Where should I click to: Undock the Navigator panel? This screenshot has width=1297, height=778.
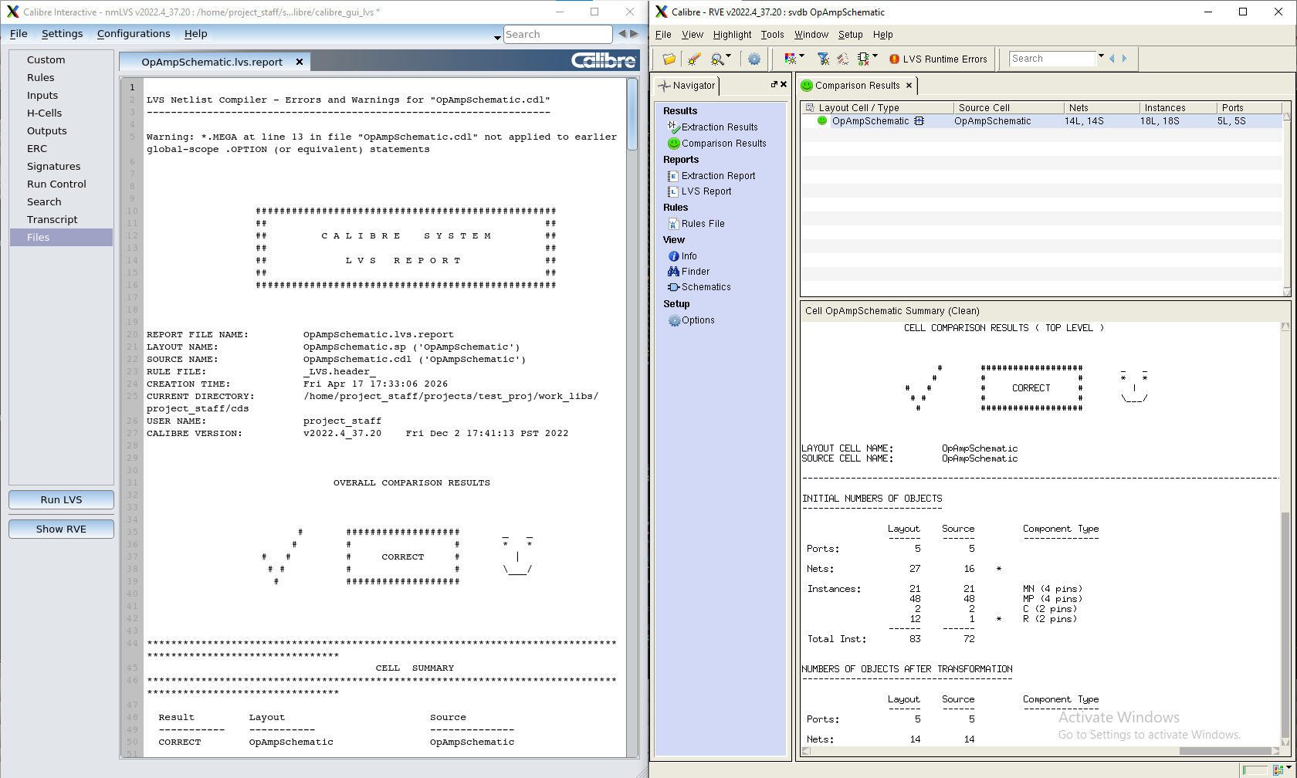tap(774, 85)
